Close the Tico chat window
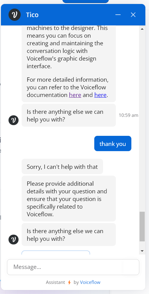Image resolution: width=149 pixels, height=294 pixels. click(x=133, y=15)
